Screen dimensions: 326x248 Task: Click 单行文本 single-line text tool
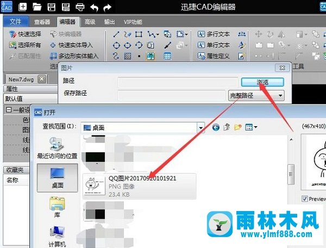tap(214, 45)
